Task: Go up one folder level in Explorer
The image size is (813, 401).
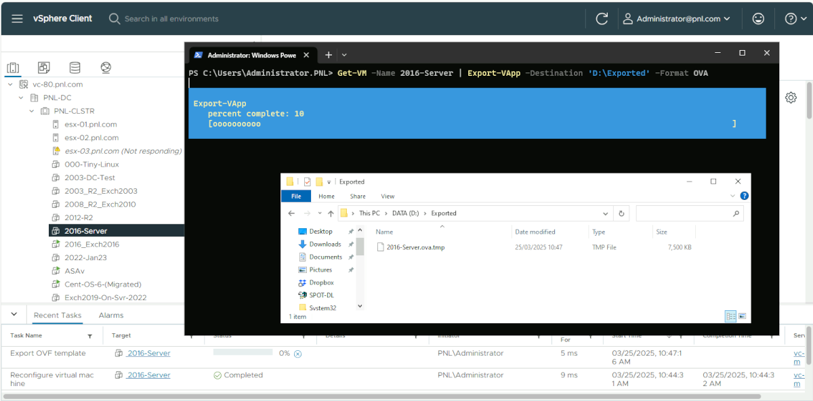Action: click(x=331, y=213)
